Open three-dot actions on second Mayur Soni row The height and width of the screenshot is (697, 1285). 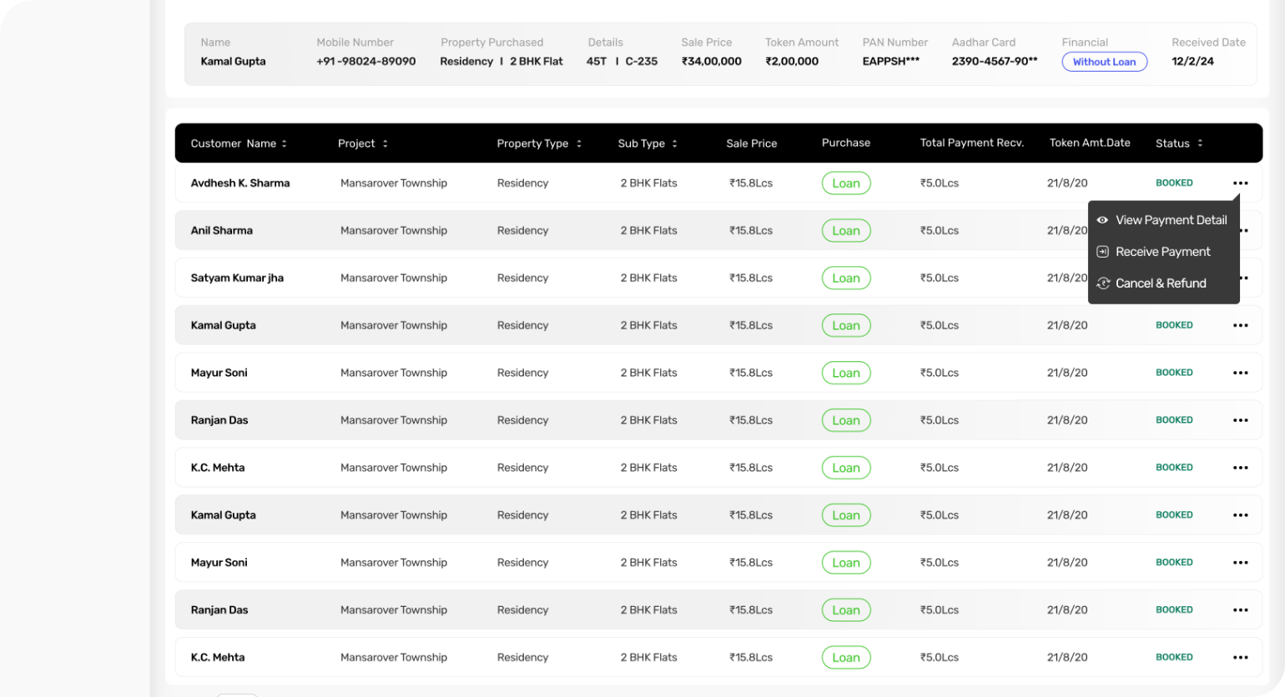click(x=1241, y=564)
